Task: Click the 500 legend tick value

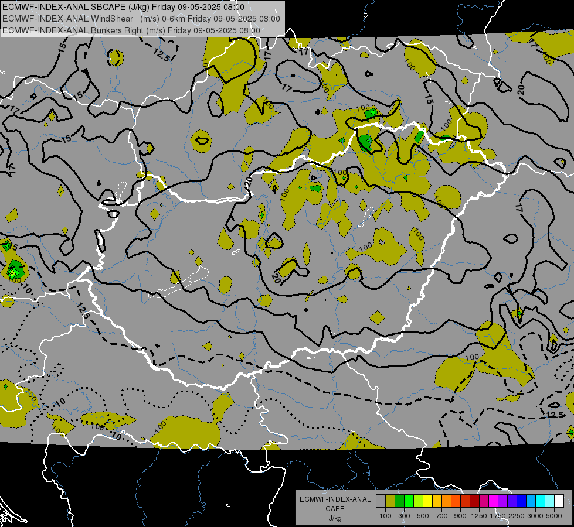Action: (423, 516)
